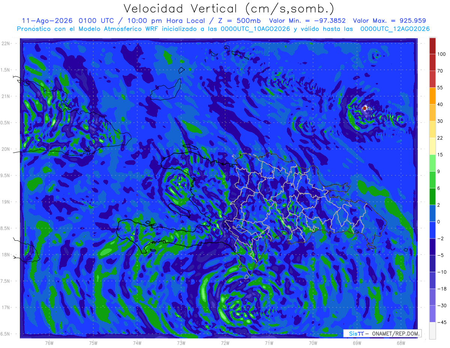Click the "Velocidad Vertical (cm/s,somb.)" title
The width and height of the screenshot is (450, 348).
pos(228,9)
